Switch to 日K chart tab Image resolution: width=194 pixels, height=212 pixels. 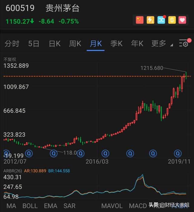click(x=55, y=44)
